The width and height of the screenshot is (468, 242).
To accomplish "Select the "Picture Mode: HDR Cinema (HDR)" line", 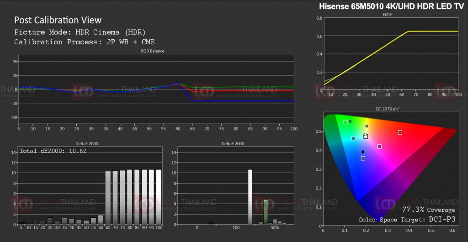I will pyautogui.click(x=80, y=32).
